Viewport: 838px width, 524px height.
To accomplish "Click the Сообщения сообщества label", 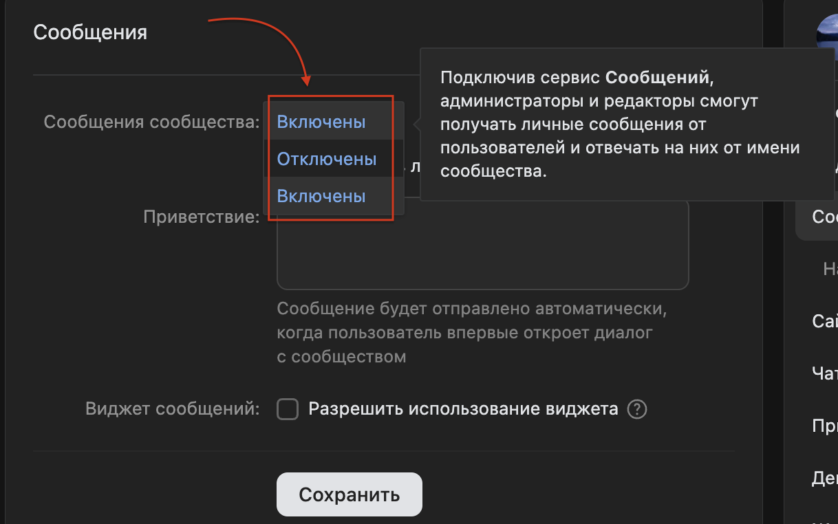I will pos(151,122).
